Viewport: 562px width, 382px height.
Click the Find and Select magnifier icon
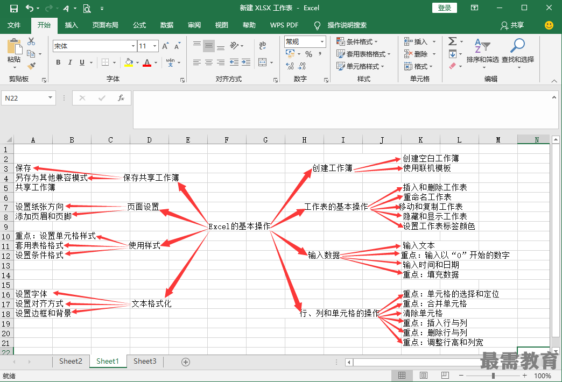coord(517,46)
